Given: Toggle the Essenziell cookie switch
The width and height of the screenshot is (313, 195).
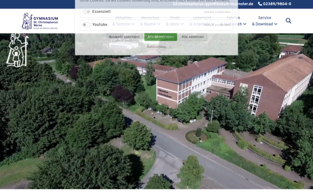Looking at the screenshot, I should coord(87,12).
